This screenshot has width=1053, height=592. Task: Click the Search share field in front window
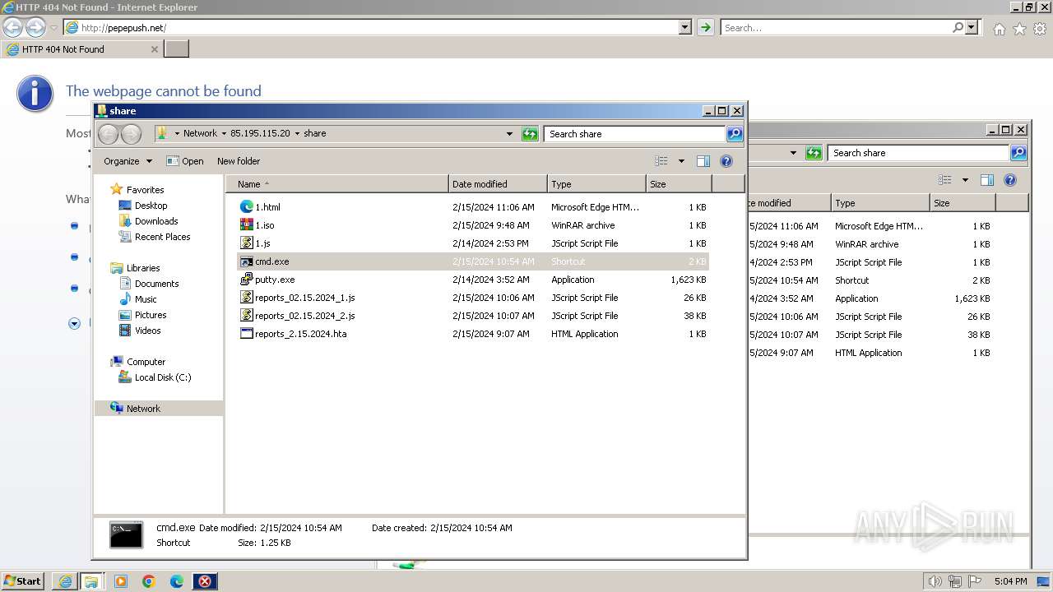634,134
